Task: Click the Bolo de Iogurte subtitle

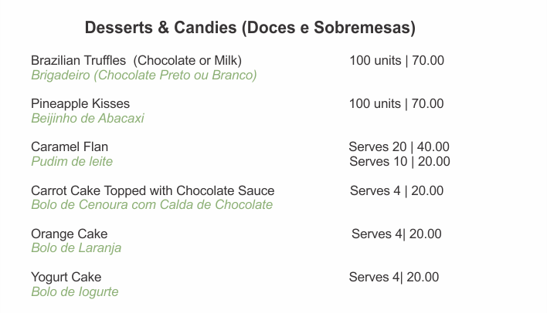Action: click(x=74, y=291)
